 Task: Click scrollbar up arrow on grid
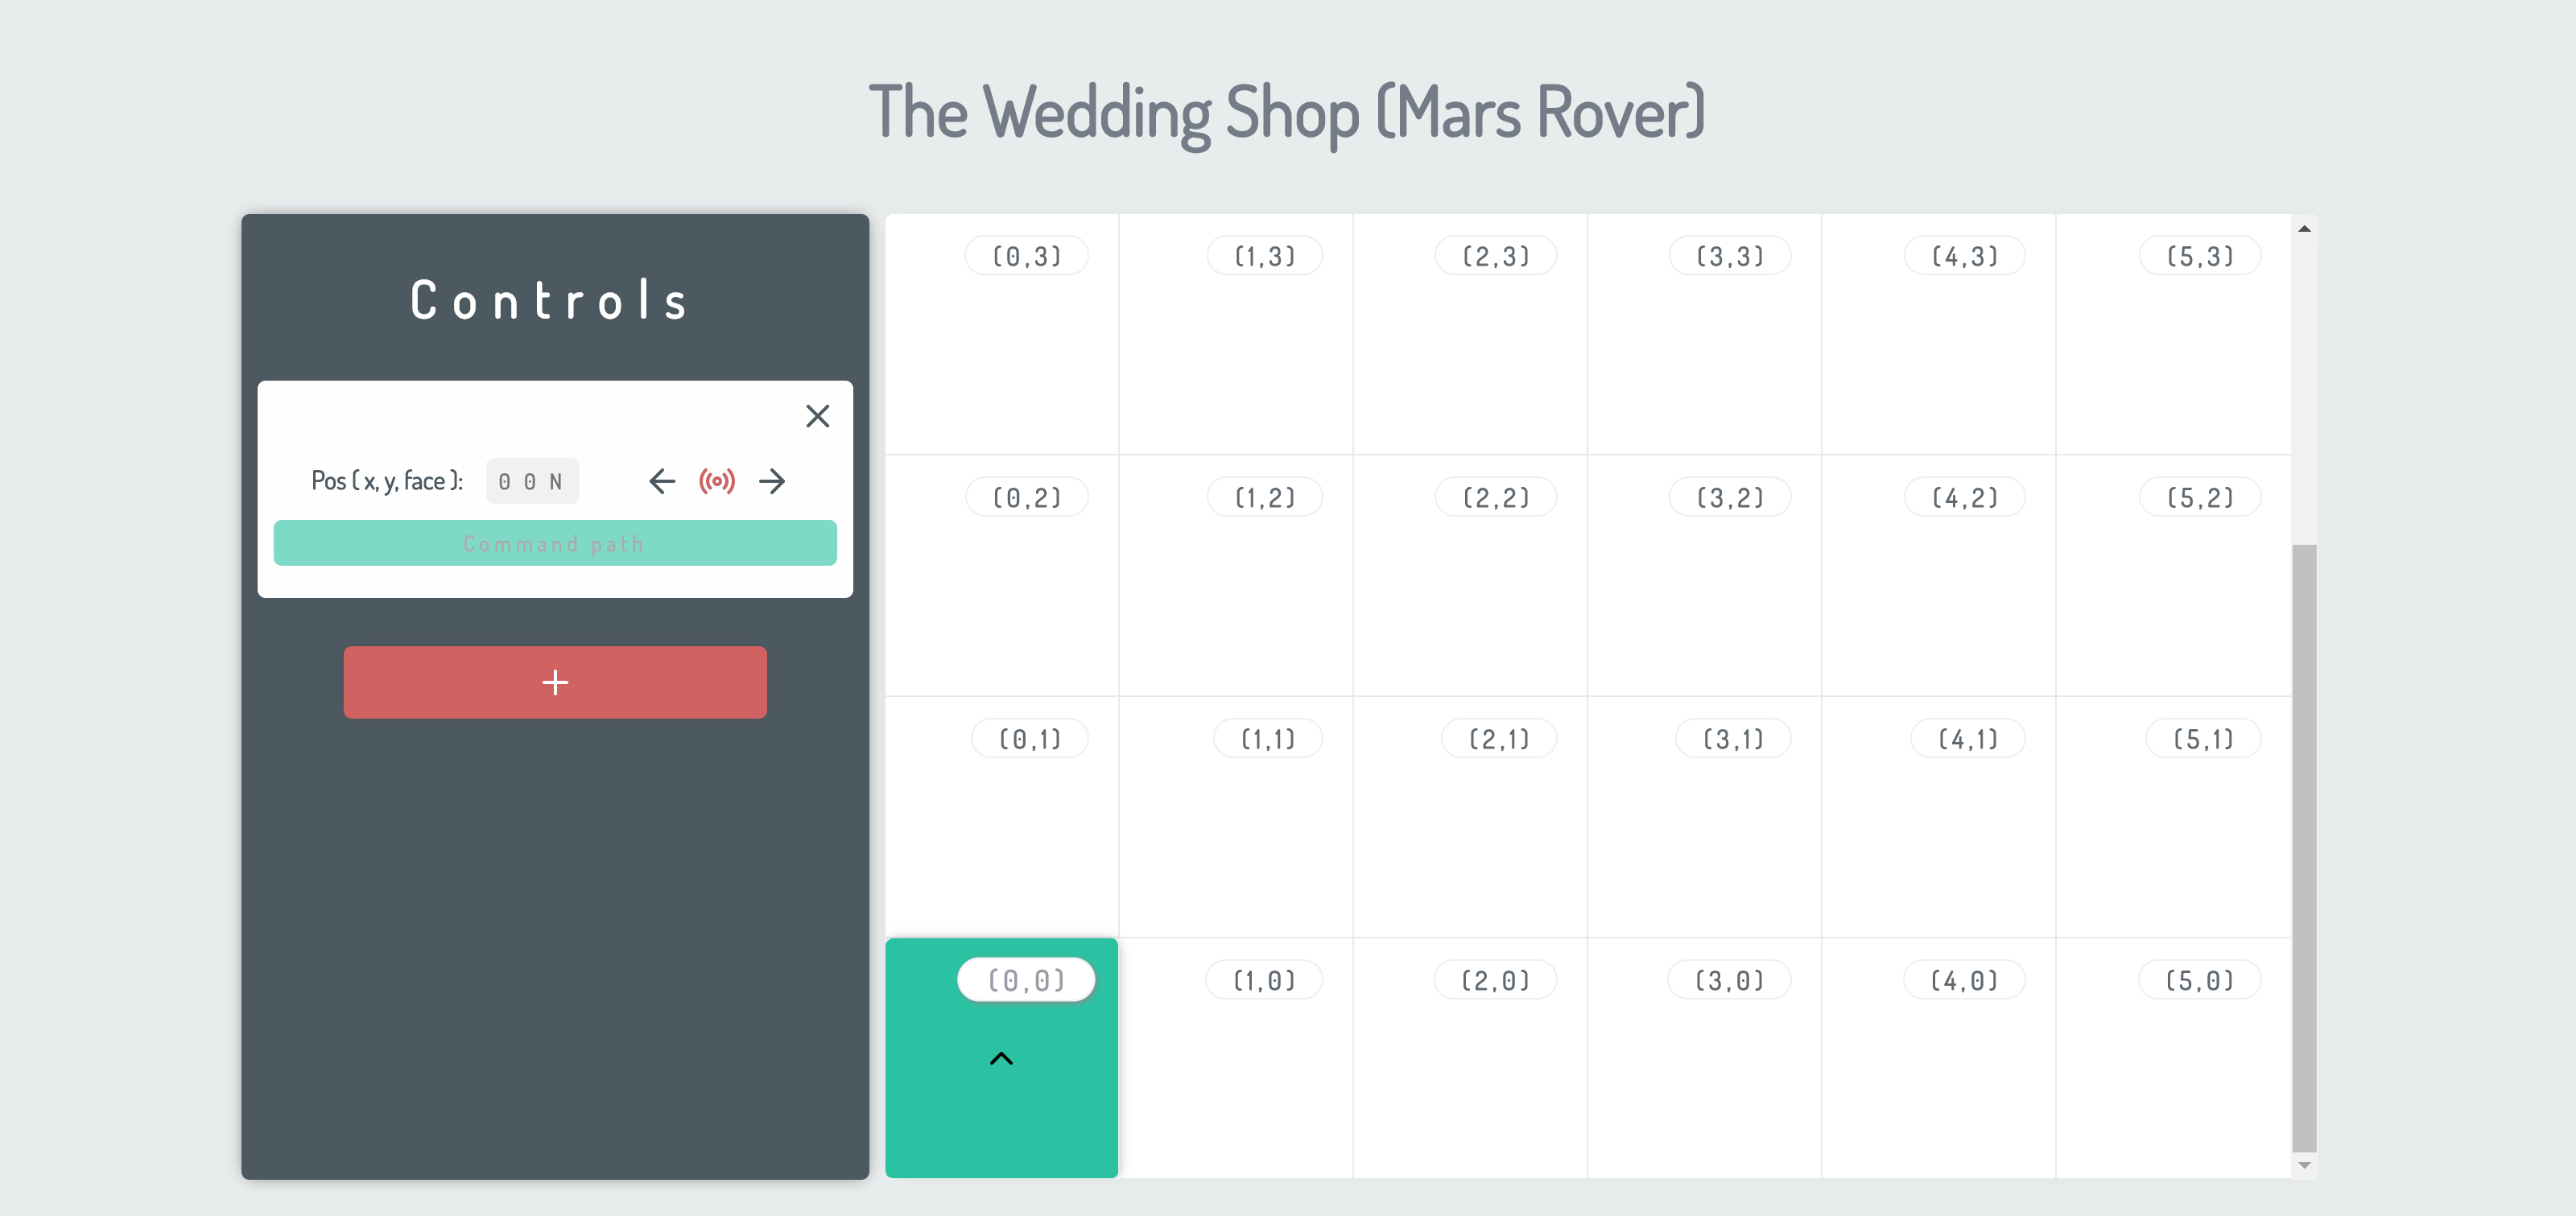2304,229
